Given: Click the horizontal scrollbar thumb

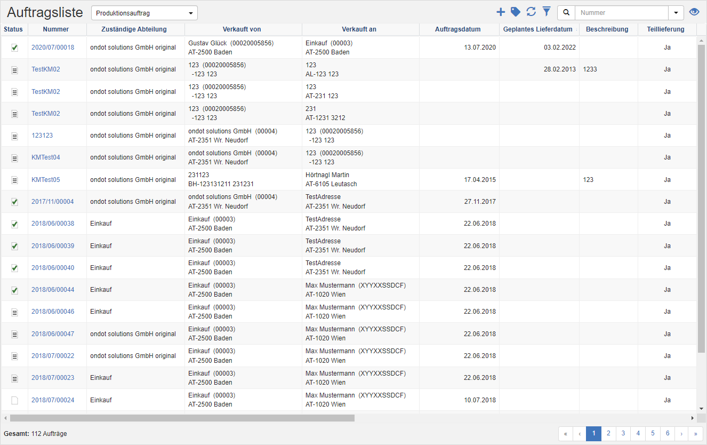Looking at the screenshot, I should 181,418.
